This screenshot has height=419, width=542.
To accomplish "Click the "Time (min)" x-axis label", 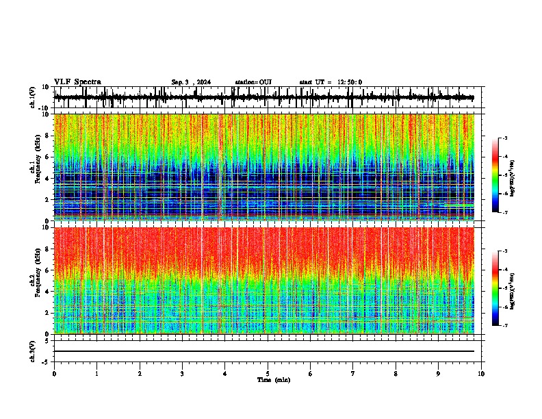I will point(274,380).
